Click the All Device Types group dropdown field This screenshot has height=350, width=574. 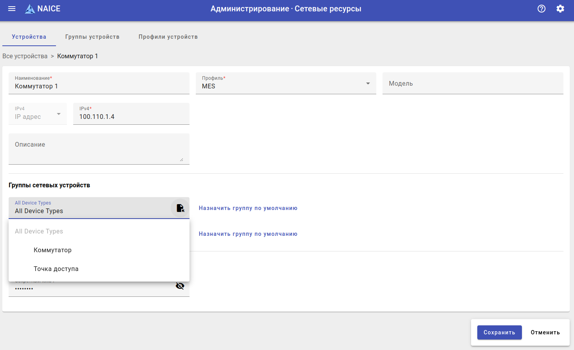[x=90, y=208]
